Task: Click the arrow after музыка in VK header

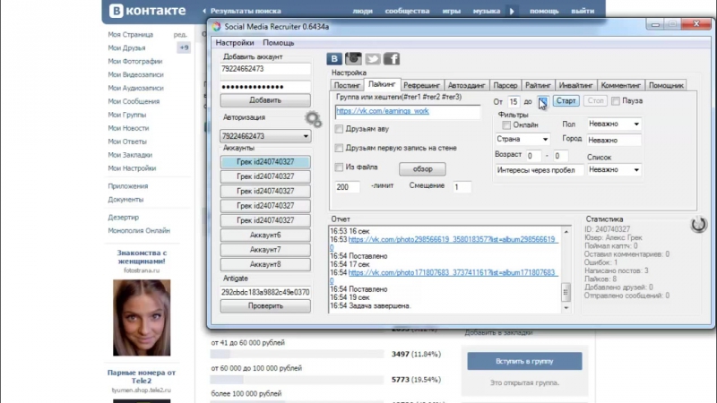Action: 512,11
